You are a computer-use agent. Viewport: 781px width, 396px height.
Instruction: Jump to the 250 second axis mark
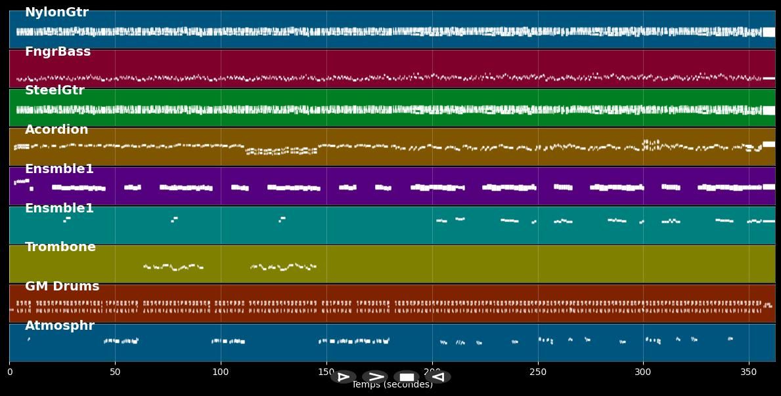point(538,372)
